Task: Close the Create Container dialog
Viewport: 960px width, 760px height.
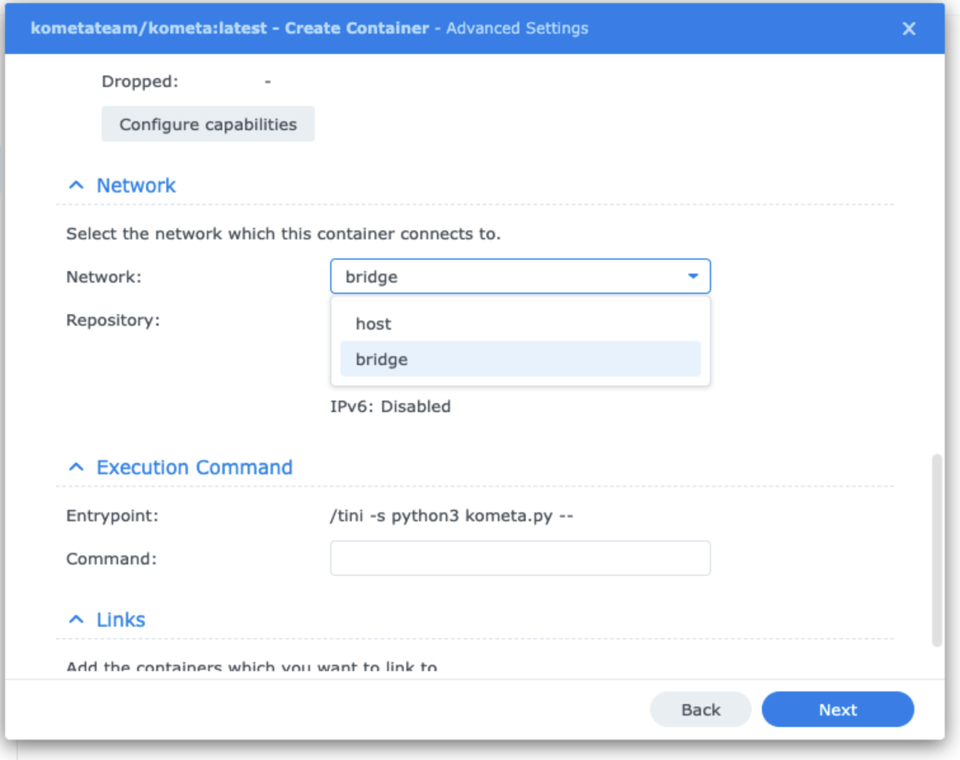Action: 909,29
